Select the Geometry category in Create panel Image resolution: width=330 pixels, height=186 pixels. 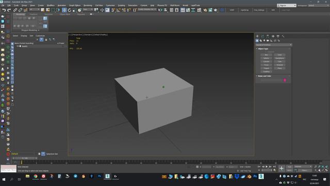257,40
